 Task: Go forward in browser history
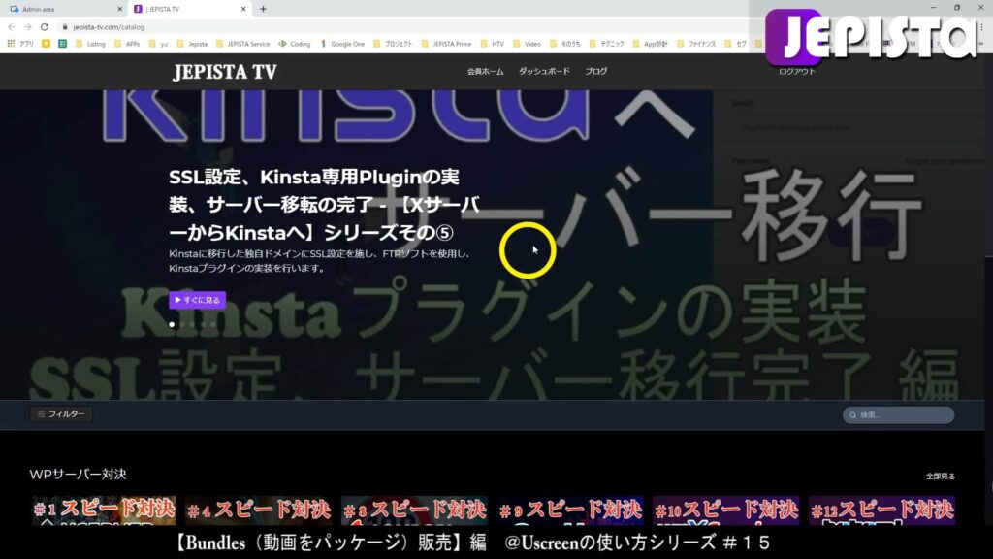point(27,27)
